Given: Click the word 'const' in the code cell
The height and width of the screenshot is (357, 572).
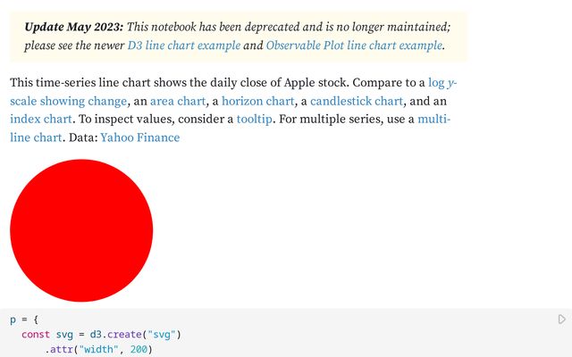Looking at the screenshot, I should tap(36, 335).
